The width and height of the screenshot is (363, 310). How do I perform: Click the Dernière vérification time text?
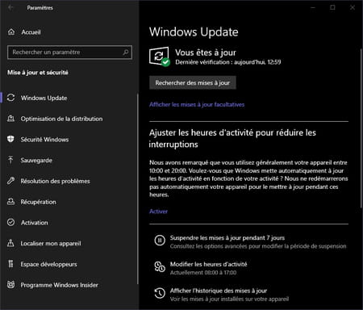(x=228, y=62)
